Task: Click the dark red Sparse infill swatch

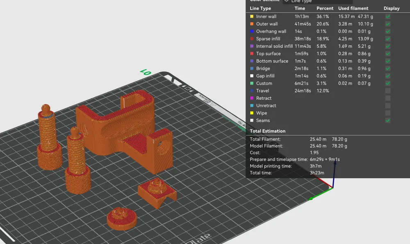Action: 252,38
